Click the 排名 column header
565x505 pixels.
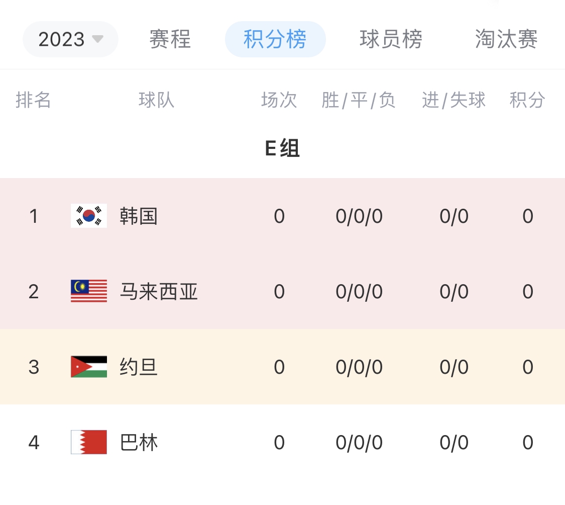pos(33,100)
